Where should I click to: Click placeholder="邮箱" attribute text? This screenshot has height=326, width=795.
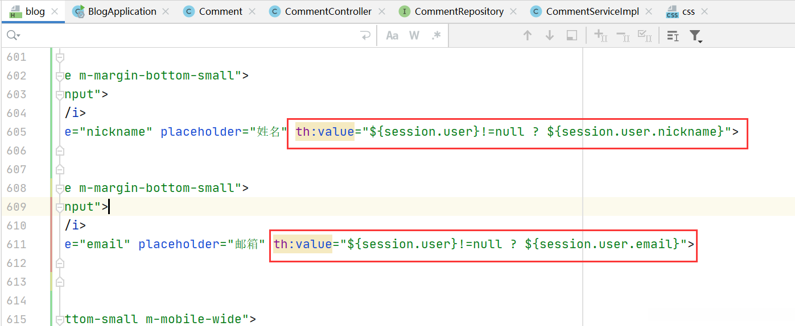tap(202, 244)
